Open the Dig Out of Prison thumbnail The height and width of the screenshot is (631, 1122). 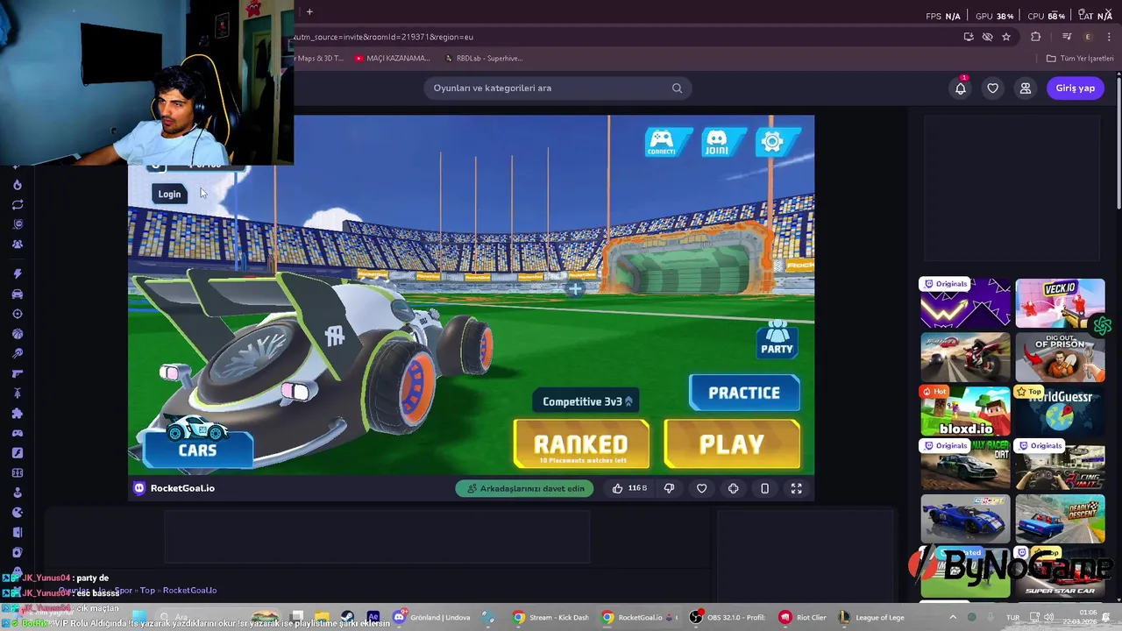(1060, 357)
